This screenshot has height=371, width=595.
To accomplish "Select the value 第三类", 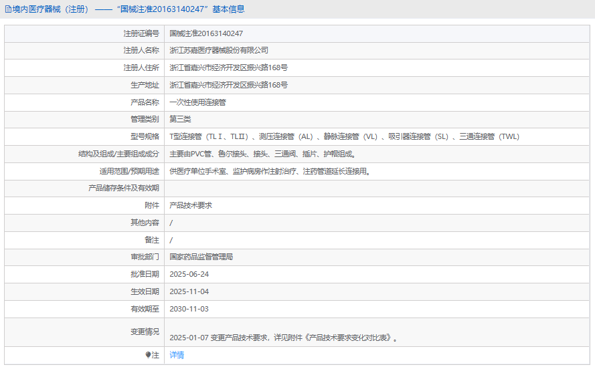I will pos(180,120).
